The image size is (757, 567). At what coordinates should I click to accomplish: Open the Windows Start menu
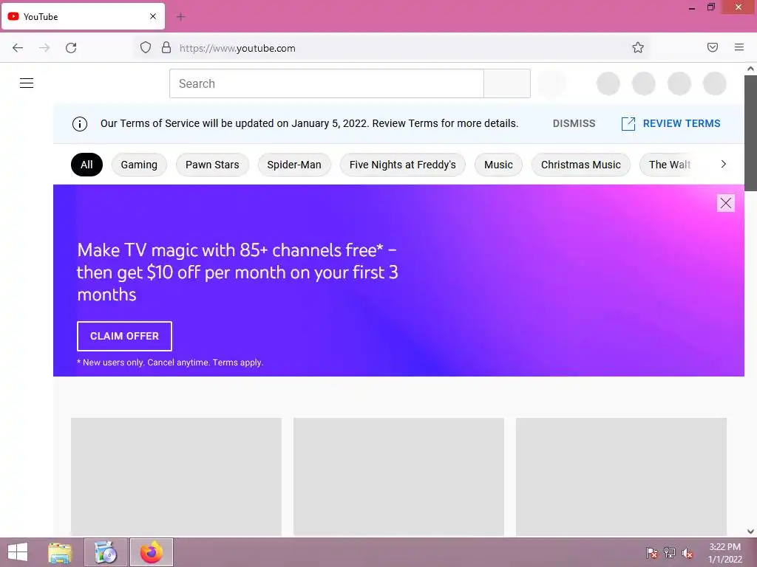18,552
